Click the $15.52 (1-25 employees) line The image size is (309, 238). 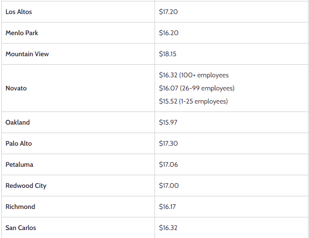click(x=193, y=101)
